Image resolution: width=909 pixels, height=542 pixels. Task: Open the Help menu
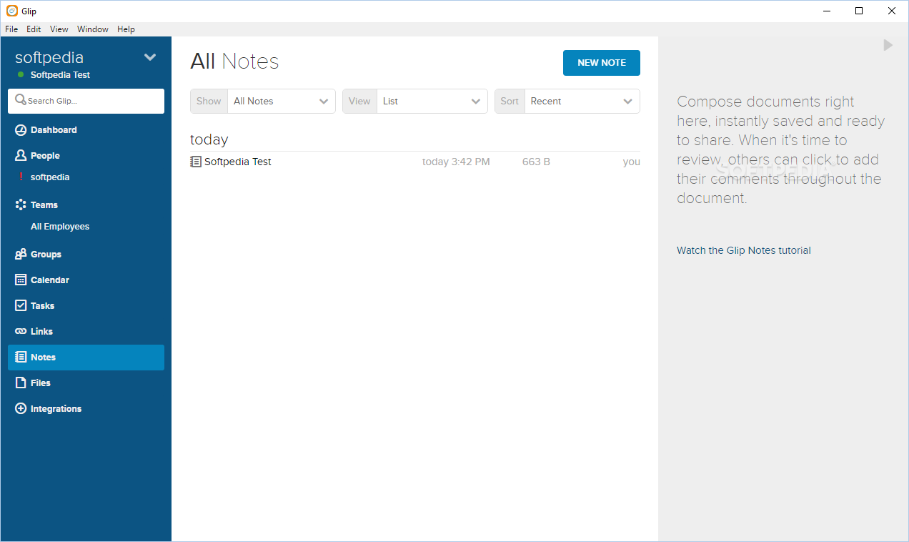tap(126, 29)
